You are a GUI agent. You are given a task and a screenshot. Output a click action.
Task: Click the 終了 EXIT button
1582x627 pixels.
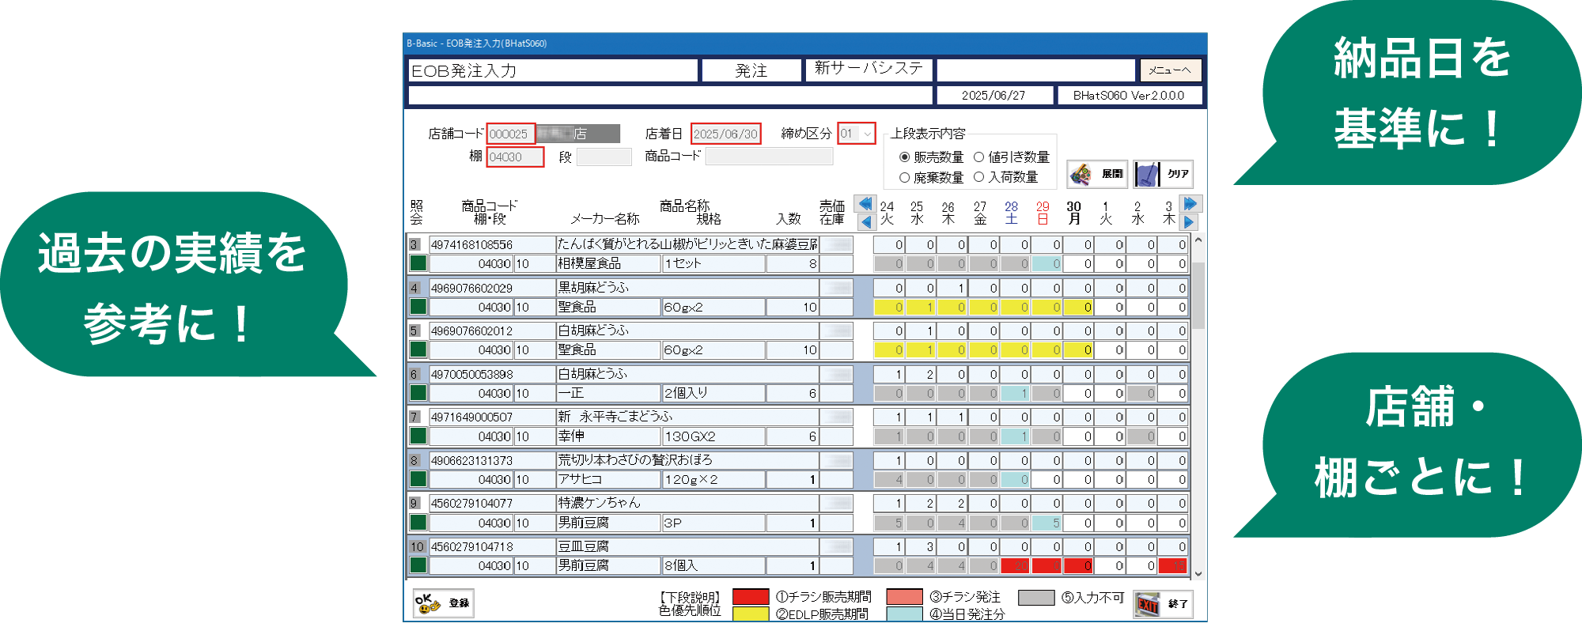pos(1163,604)
